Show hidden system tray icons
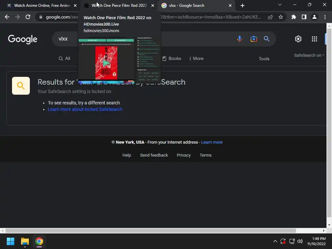 click(275, 241)
